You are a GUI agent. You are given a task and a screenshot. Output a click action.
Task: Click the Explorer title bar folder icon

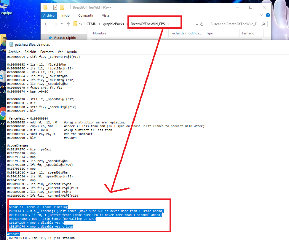tap(46, 7)
